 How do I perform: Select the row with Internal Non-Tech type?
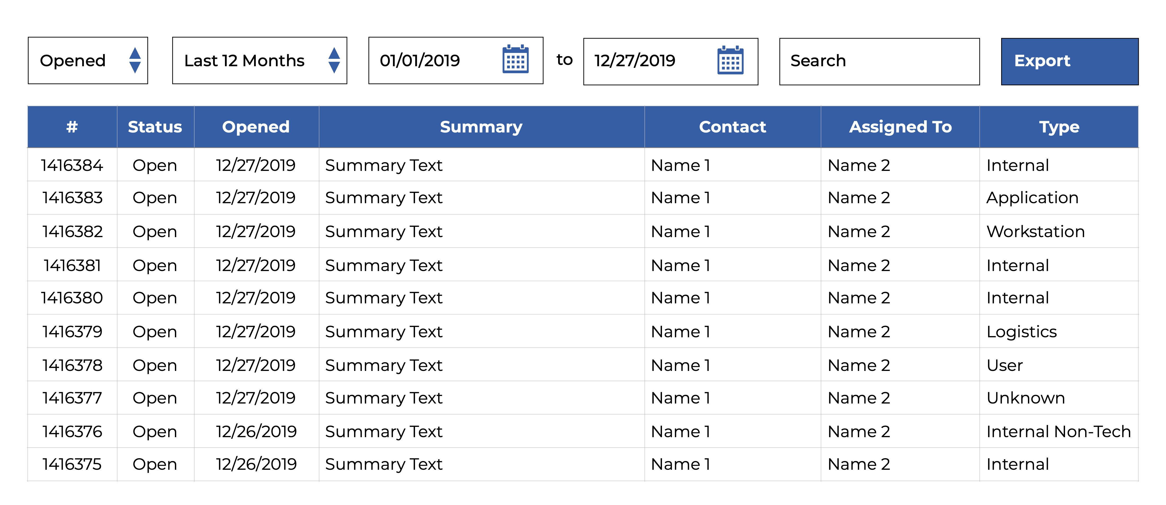coord(1058,432)
